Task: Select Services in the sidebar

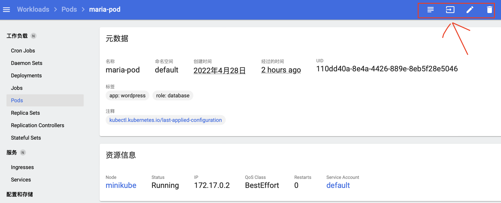Action: (x=21, y=180)
